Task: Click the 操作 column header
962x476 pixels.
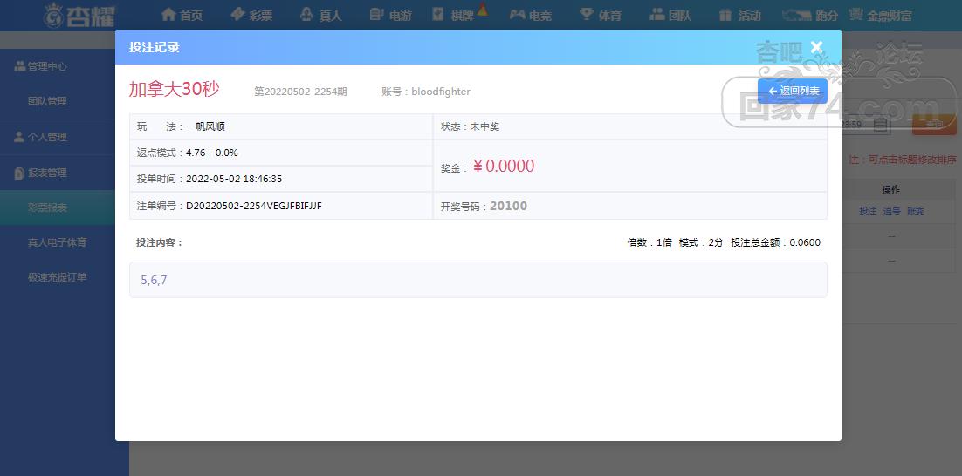Action: (890, 190)
